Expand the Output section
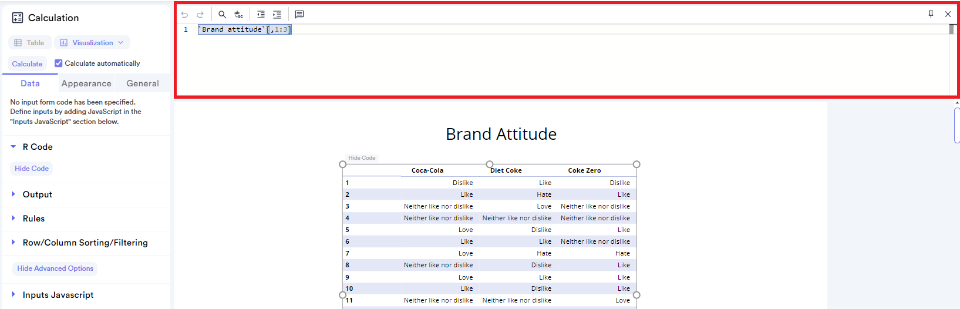 click(x=14, y=194)
